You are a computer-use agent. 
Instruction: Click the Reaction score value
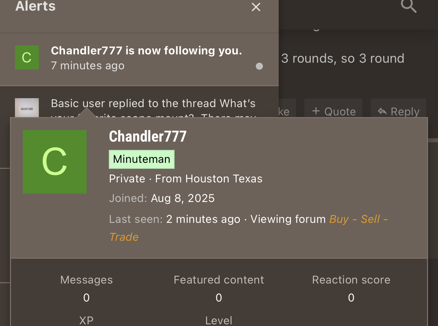pos(351,297)
